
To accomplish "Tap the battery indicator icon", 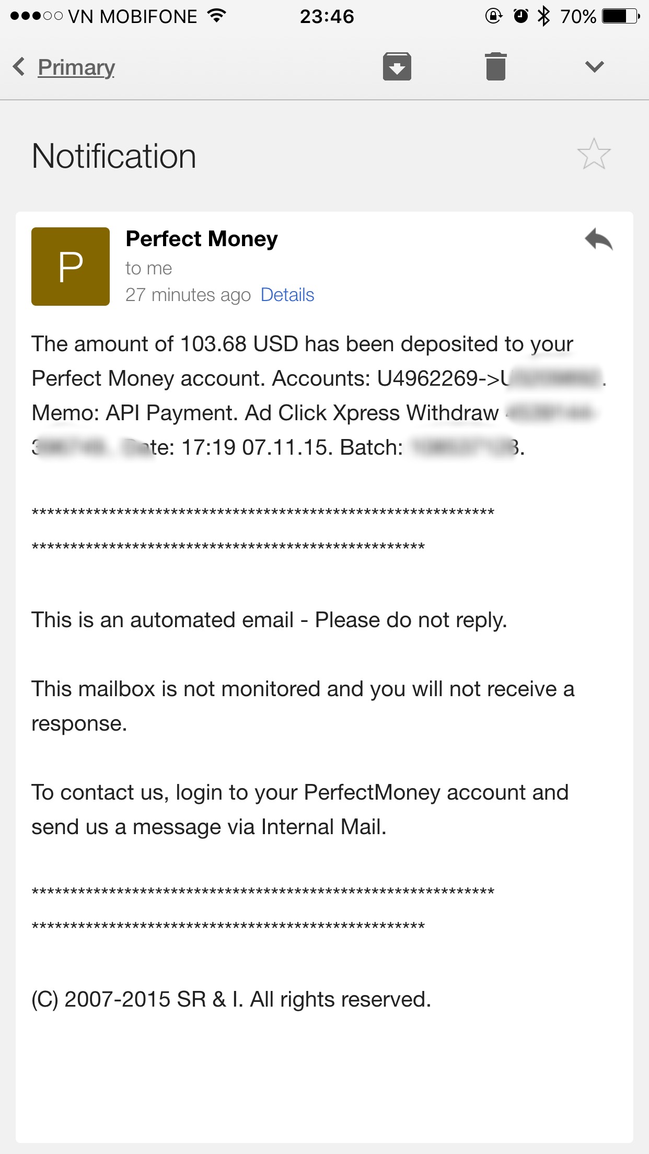I will [x=620, y=16].
